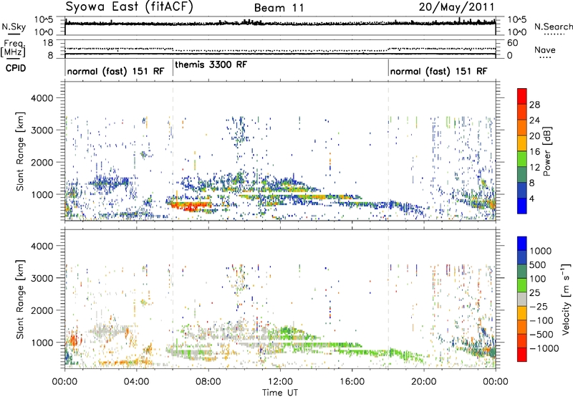Click the '08:00' time tick label
Viewport: 573px width, 397px height.
tap(208, 382)
